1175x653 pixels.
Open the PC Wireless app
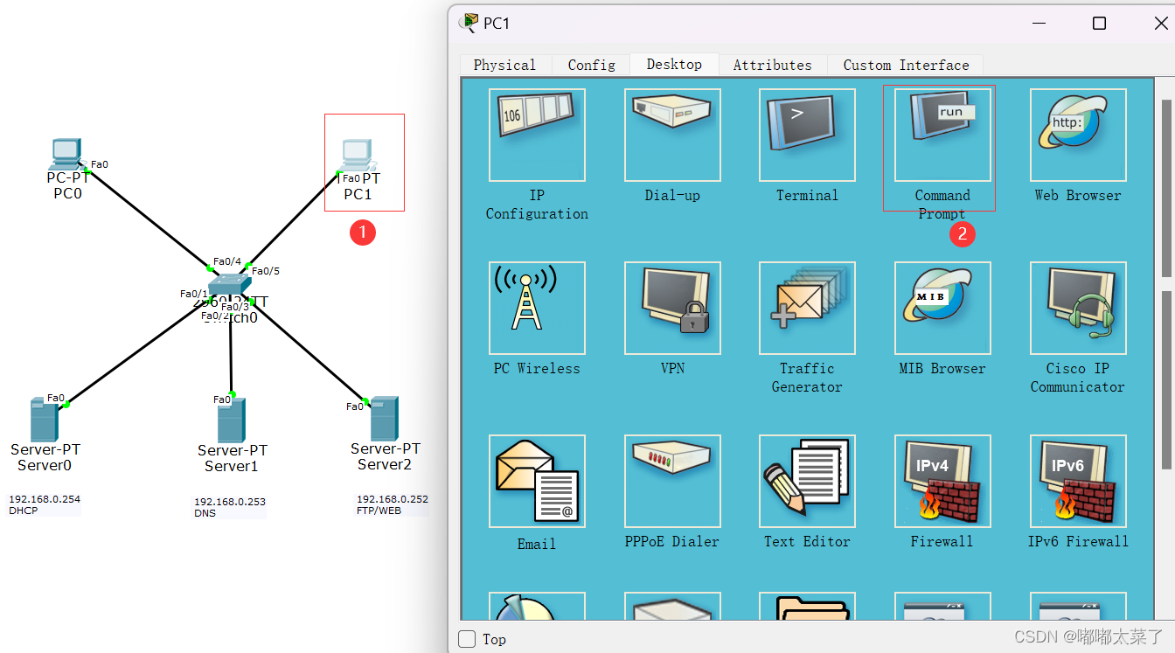click(x=537, y=308)
